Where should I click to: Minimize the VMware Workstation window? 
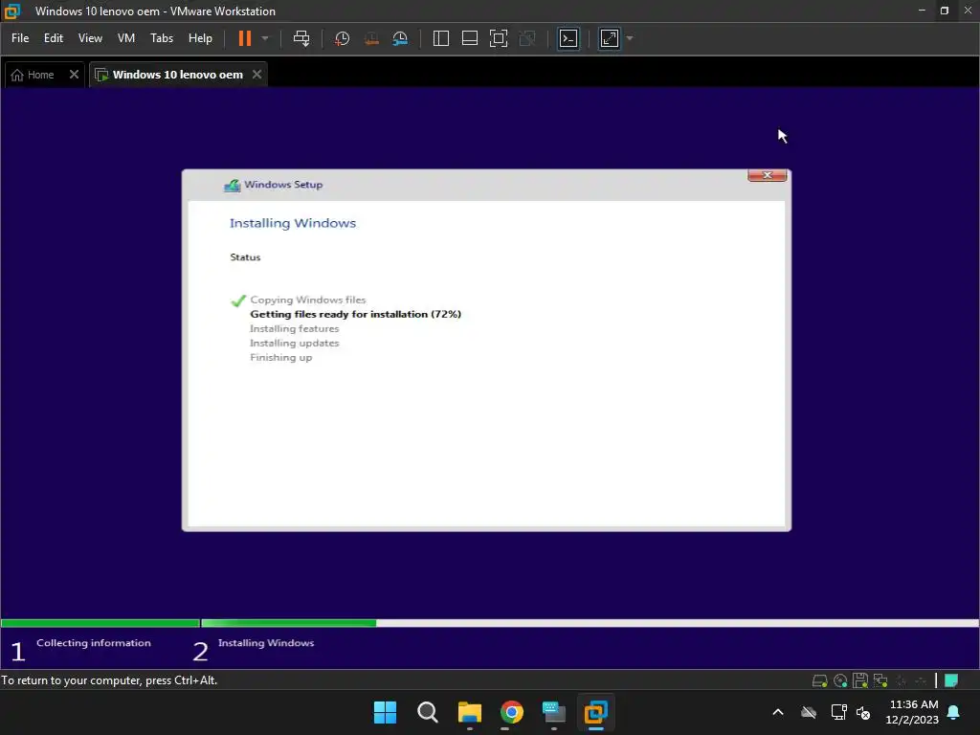pos(922,11)
